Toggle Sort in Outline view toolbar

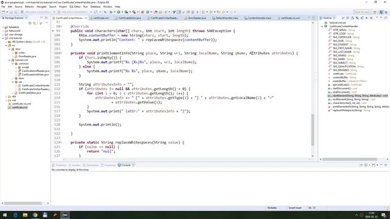[352, 18]
